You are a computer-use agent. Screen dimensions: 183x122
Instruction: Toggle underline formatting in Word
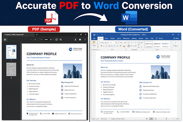click(x=106, y=46)
